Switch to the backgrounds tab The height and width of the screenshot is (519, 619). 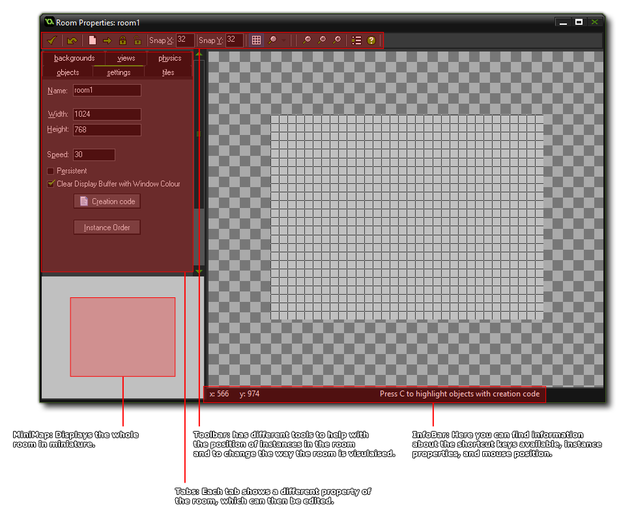[x=74, y=58]
